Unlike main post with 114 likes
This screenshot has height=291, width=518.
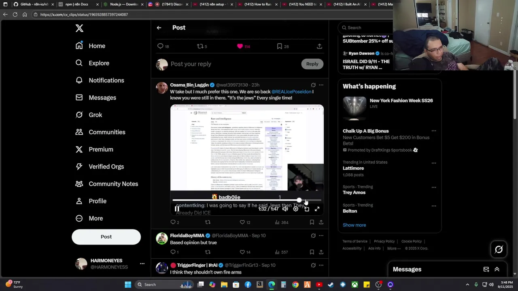243,46
